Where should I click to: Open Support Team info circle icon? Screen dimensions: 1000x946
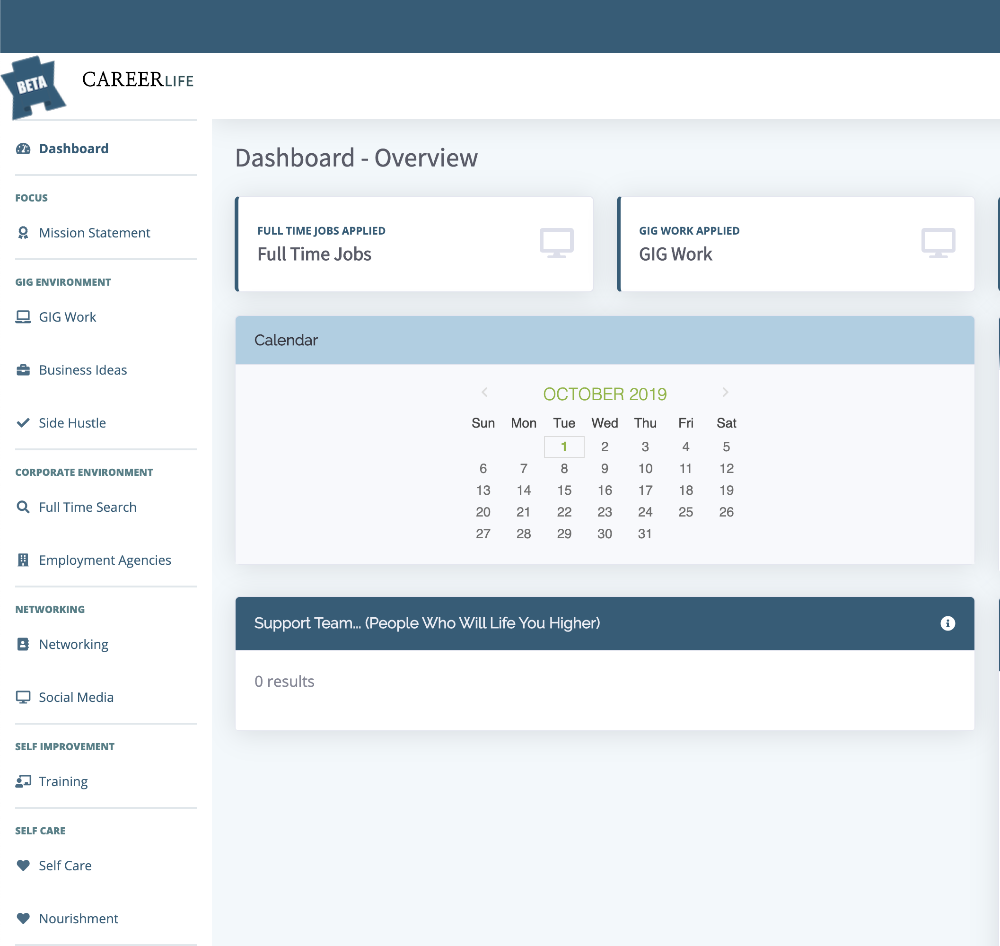(947, 623)
